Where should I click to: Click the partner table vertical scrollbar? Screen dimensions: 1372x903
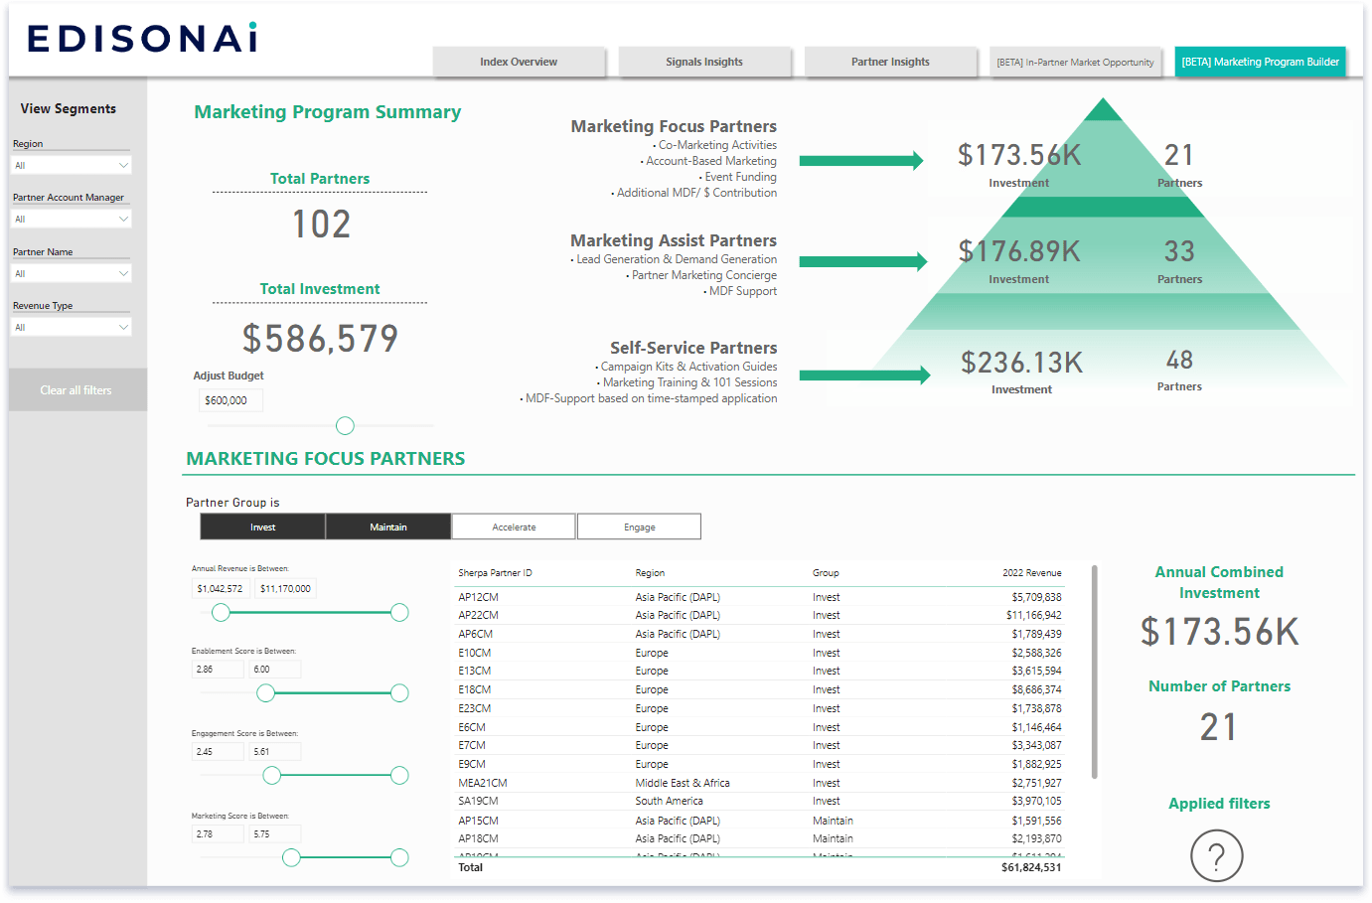click(x=1094, y=672)
